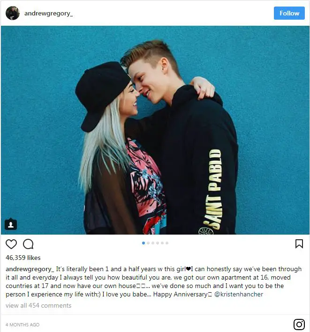This screenshot has width=310, height=332.
Task: Open the 4 months ago timestamp
Action: point(23,325)
